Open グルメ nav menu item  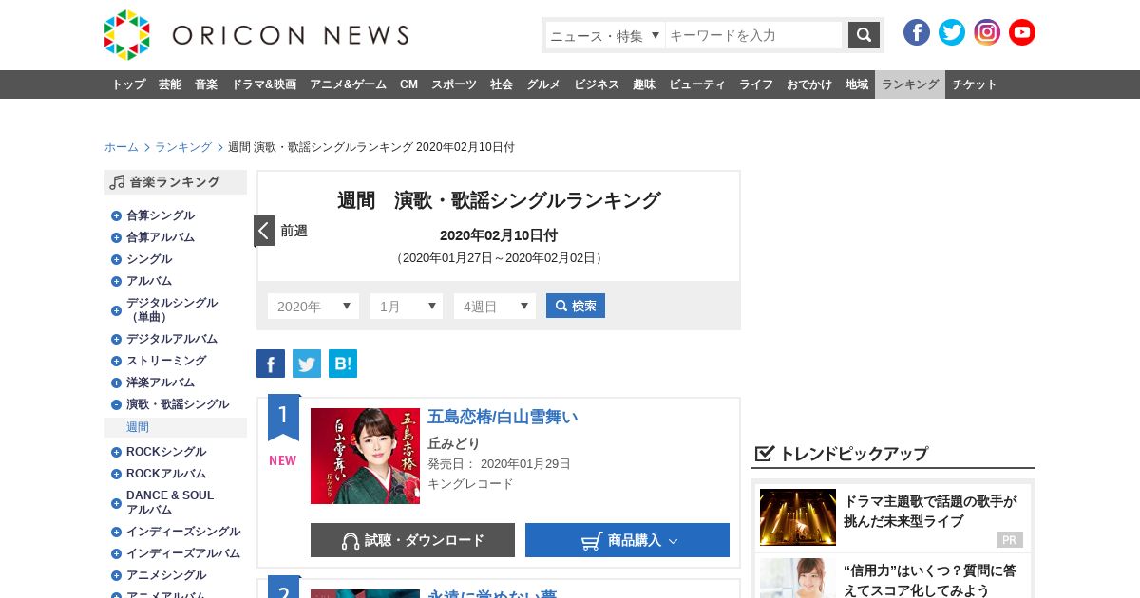[x=543, y=84]
